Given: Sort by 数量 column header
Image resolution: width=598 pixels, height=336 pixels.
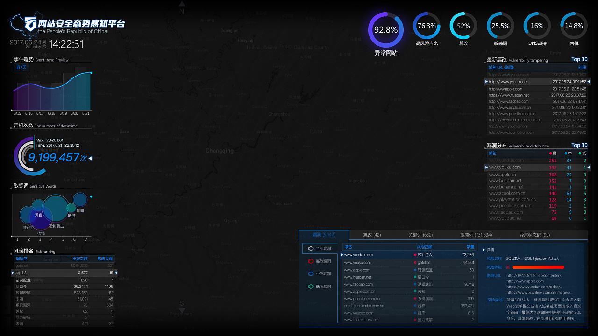Looking at the screenshot, I should point(470,247).
